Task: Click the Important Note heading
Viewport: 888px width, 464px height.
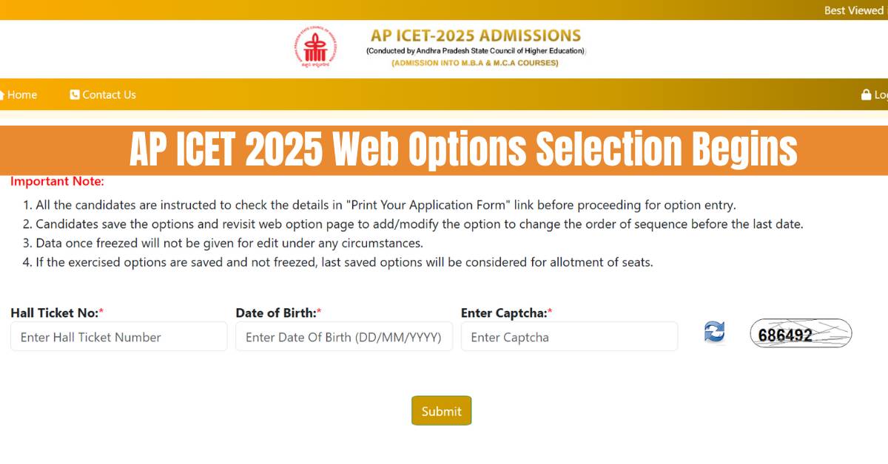Action: [x=52, y=181]
